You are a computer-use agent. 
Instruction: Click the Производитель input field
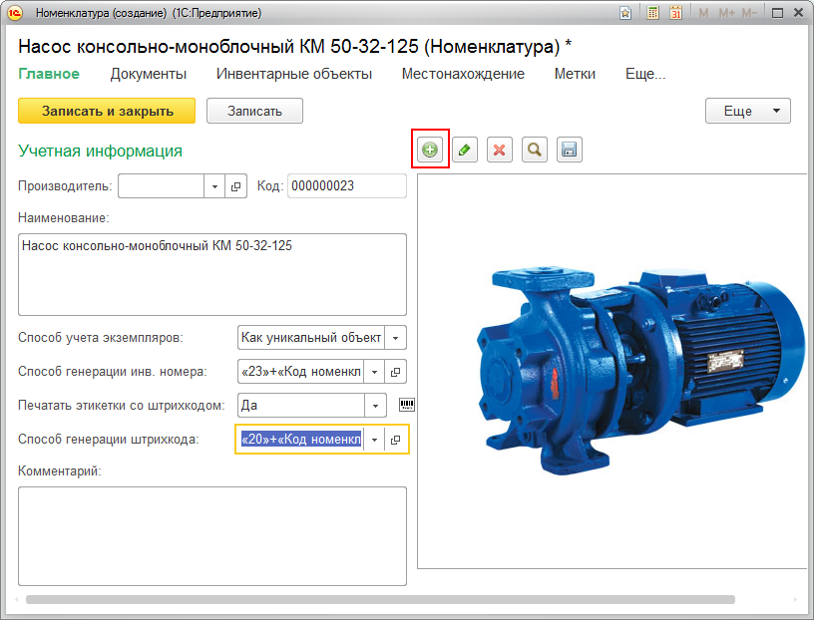[161, 186]
